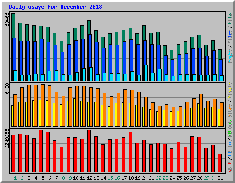This screenshot has height=183, width=235.
Task: Click the 69466 axis value label
Action: coord(7,19)
